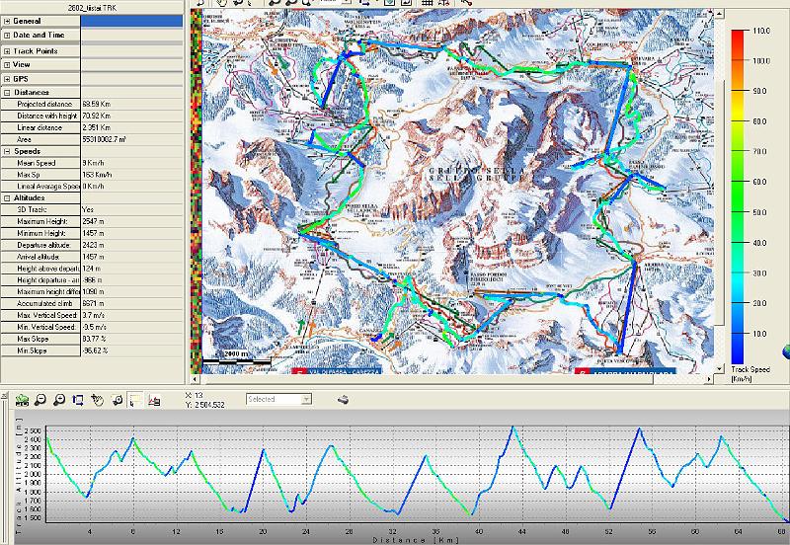The image size is (790, 545).
Task: Expand the Track Points section
Action: [7, 51]
